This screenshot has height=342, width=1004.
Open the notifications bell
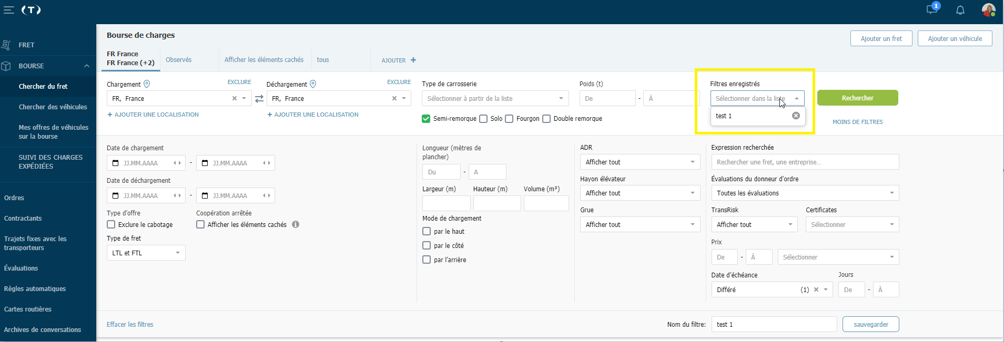(x=960, y=10)
